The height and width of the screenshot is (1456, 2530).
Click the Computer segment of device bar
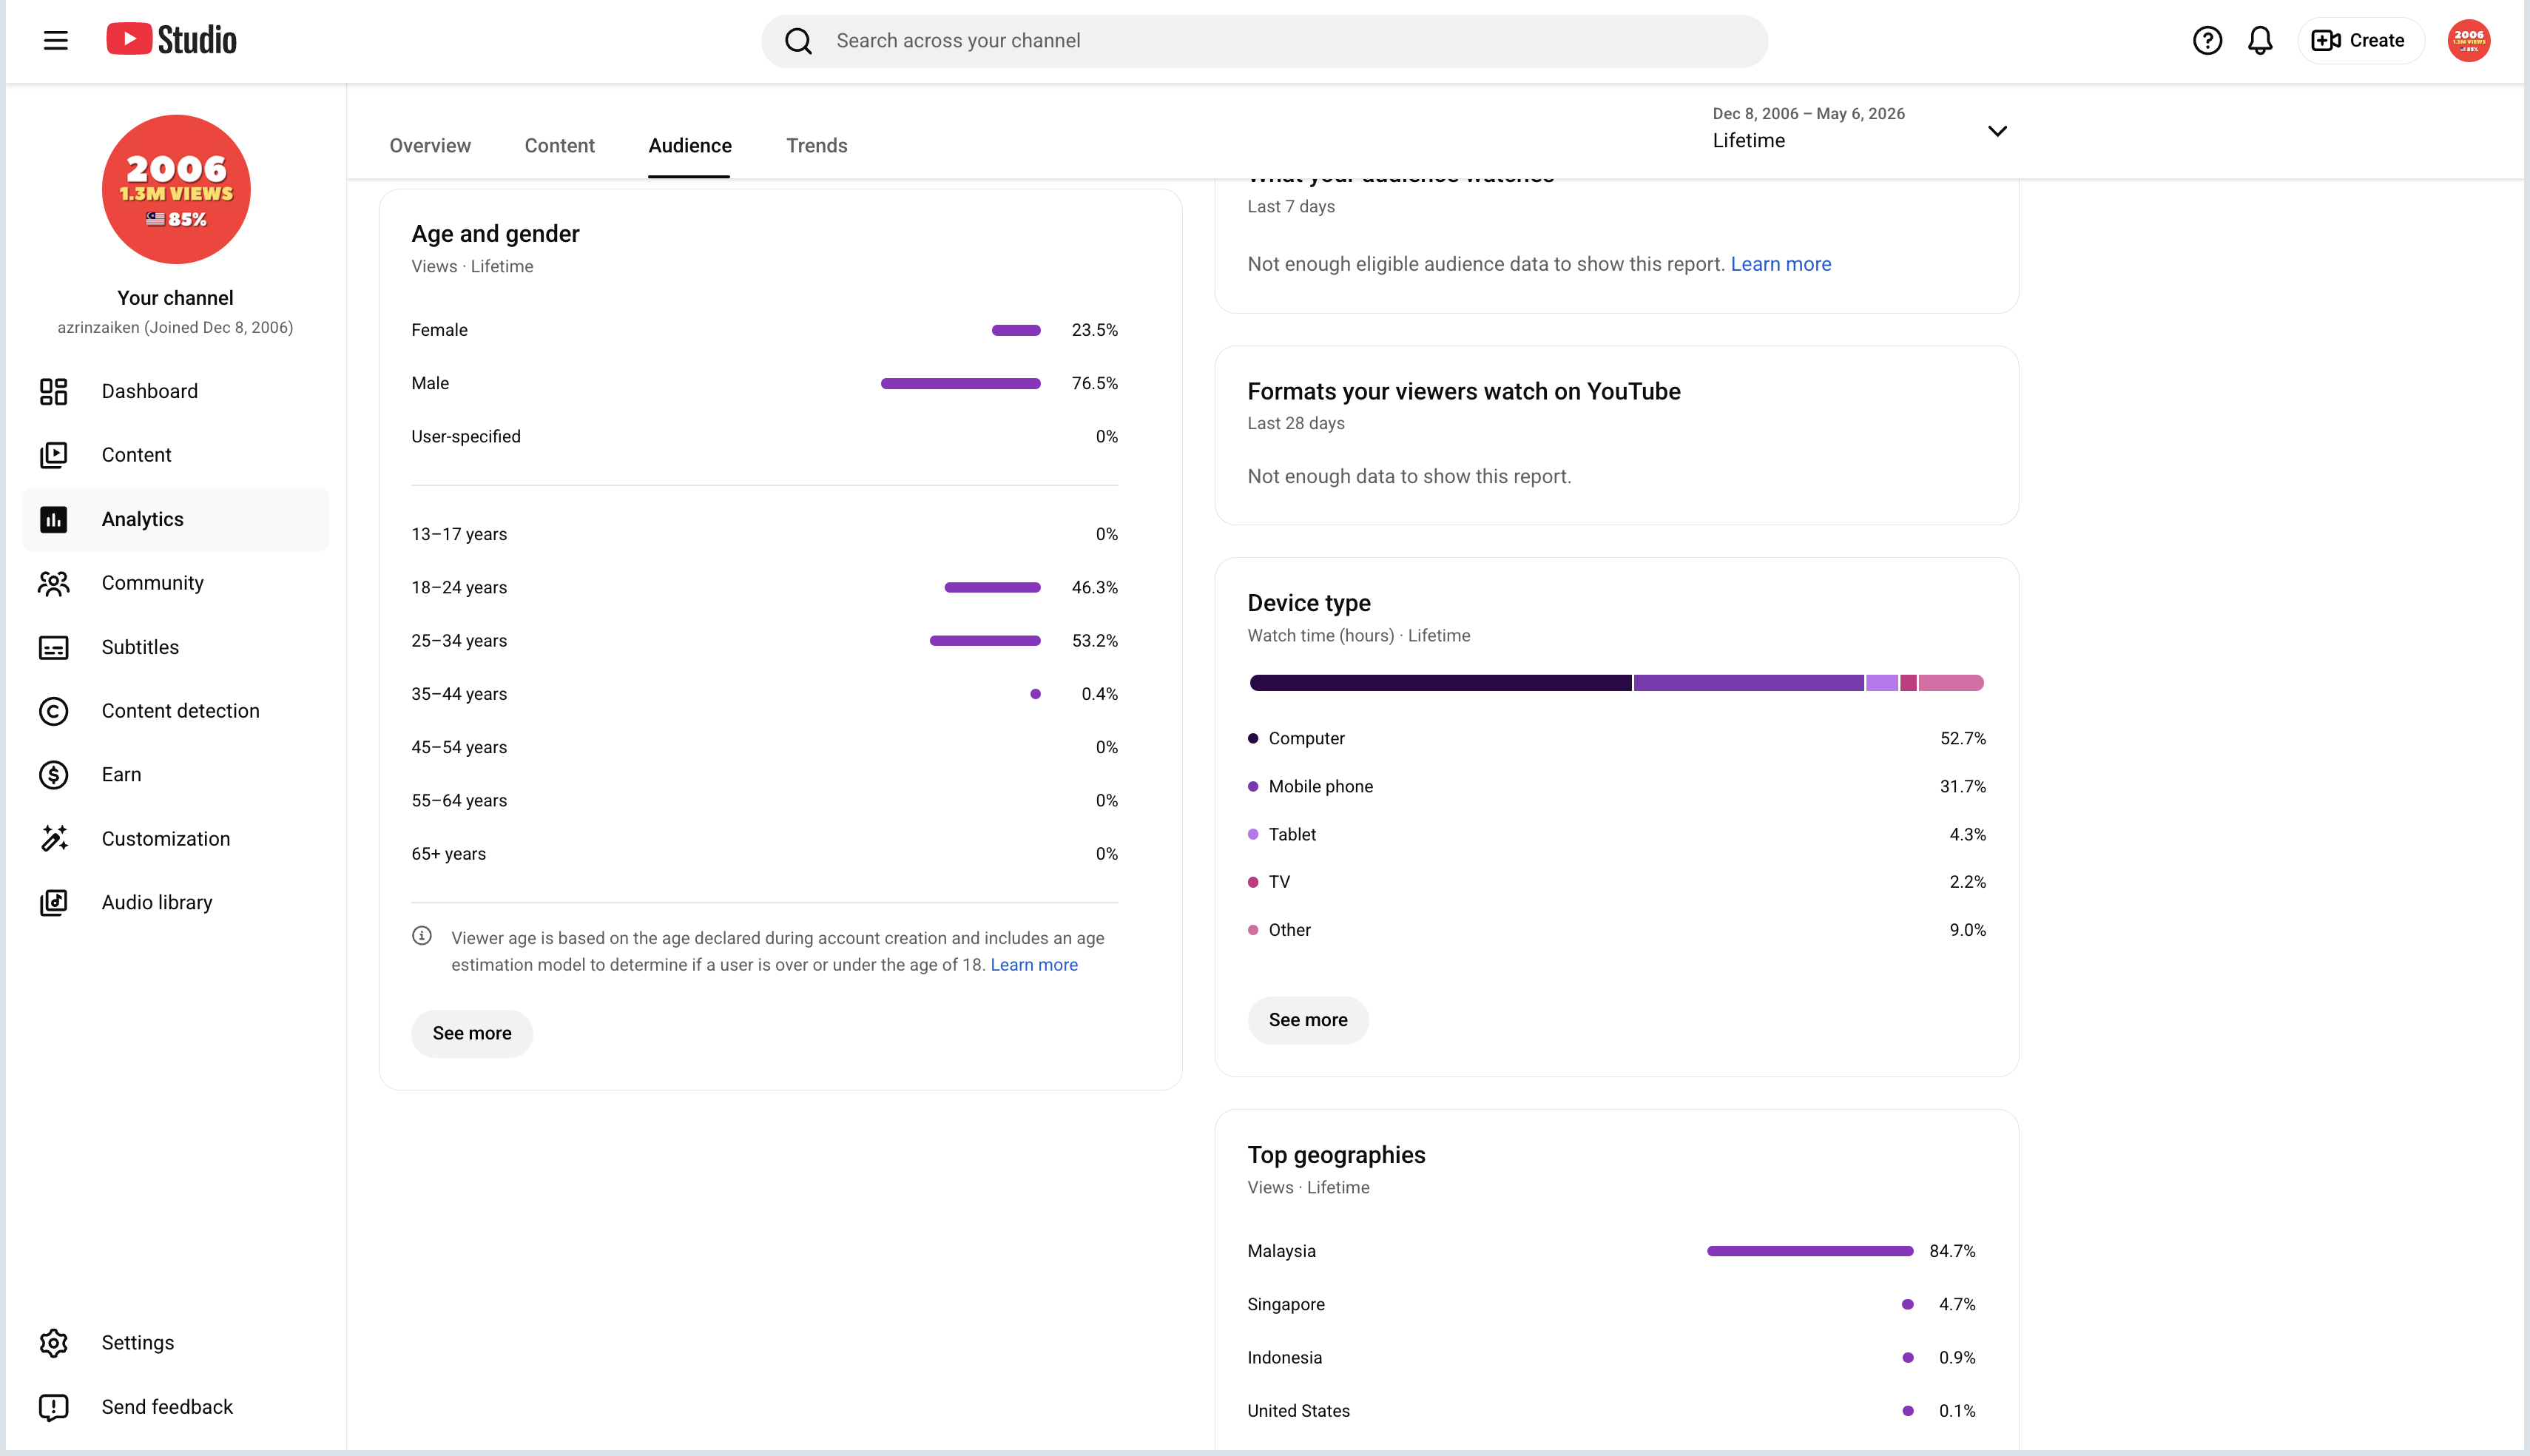pyautogui.click(x=1440, y=683)
